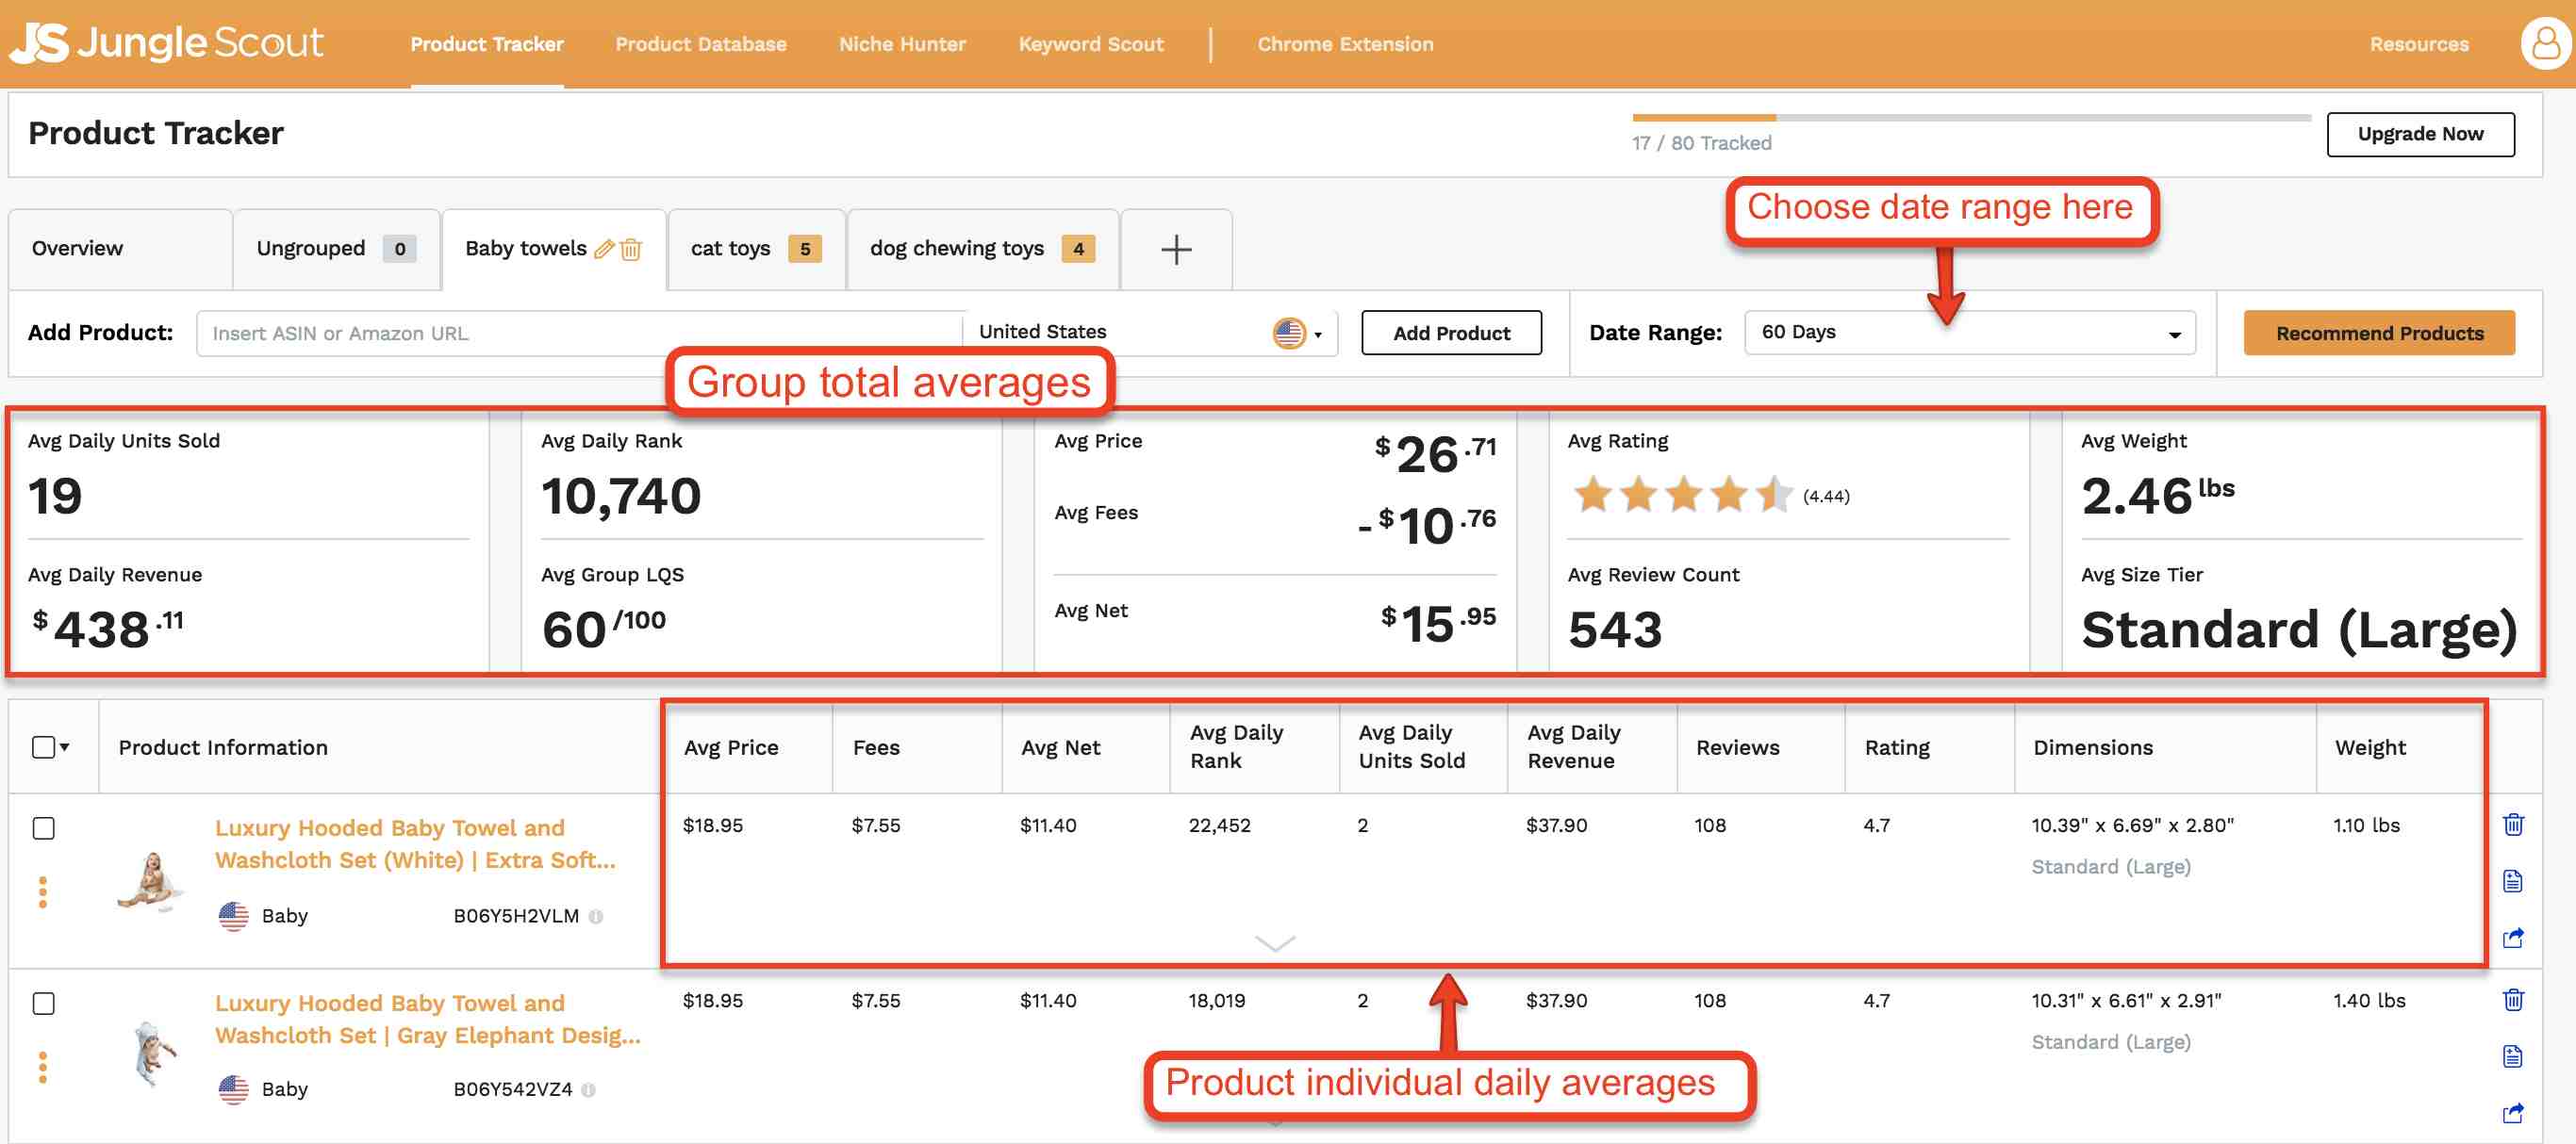Open Keyword Scout nav item
This screenshot has width=2576, height=1144.
point(1091,44)
